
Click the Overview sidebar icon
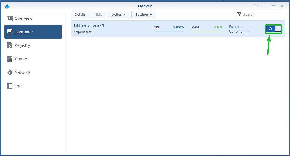[10, 18]
